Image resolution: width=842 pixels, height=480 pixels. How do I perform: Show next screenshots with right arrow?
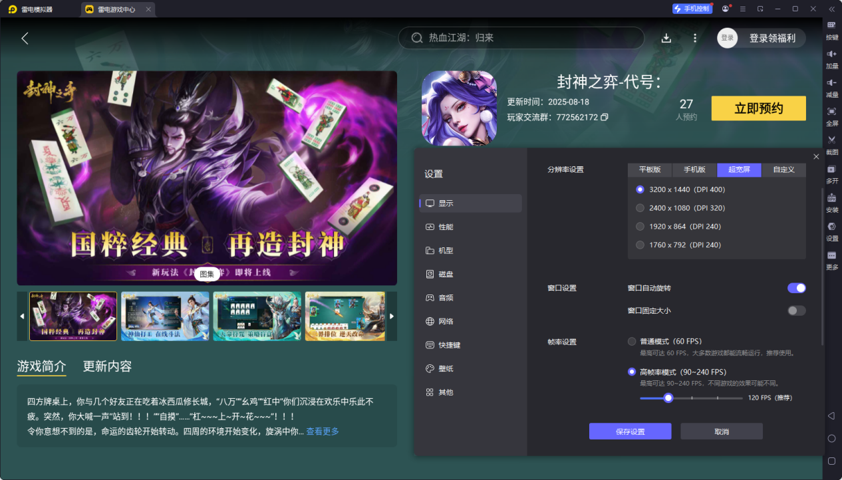392,316
